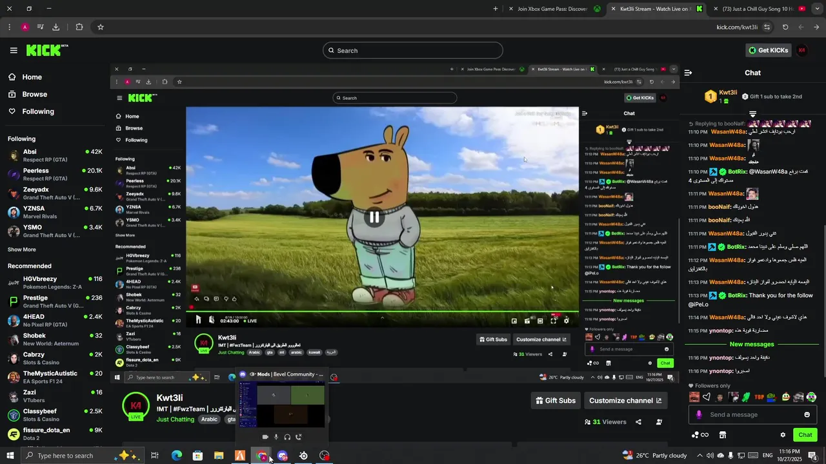Screen dimensions: 826x464
Task: Open browser extensions puzzle icon
Action: point(79,27)
